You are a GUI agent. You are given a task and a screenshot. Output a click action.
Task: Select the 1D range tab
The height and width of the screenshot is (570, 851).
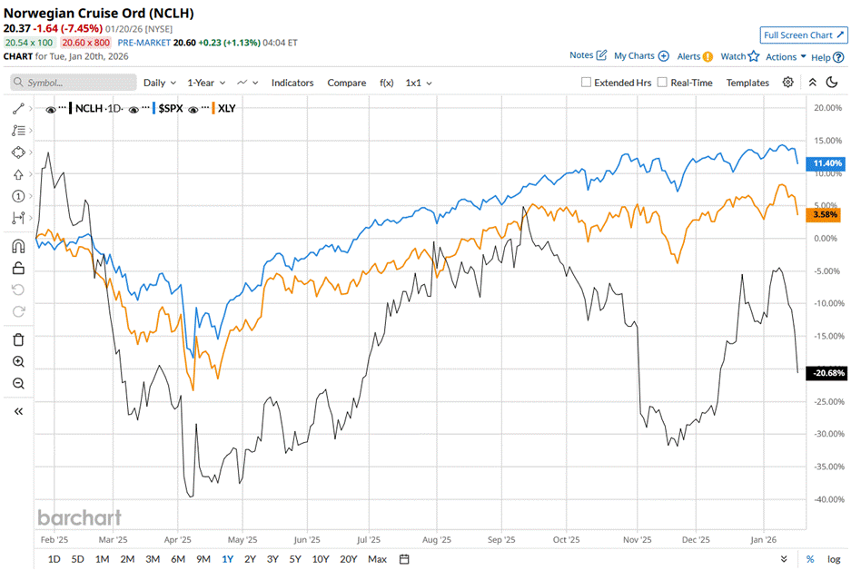(54, 558)
